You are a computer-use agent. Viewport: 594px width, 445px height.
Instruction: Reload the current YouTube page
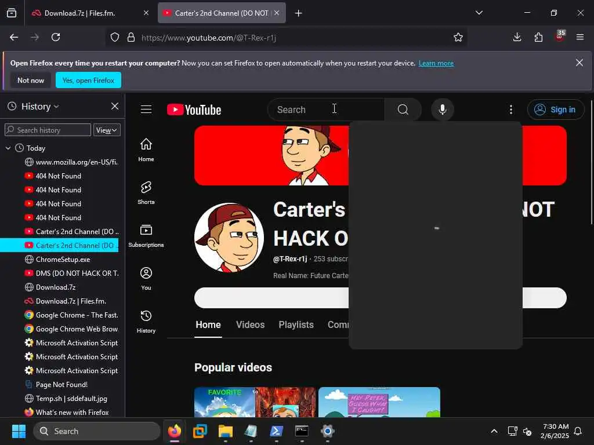click(56, 37)
